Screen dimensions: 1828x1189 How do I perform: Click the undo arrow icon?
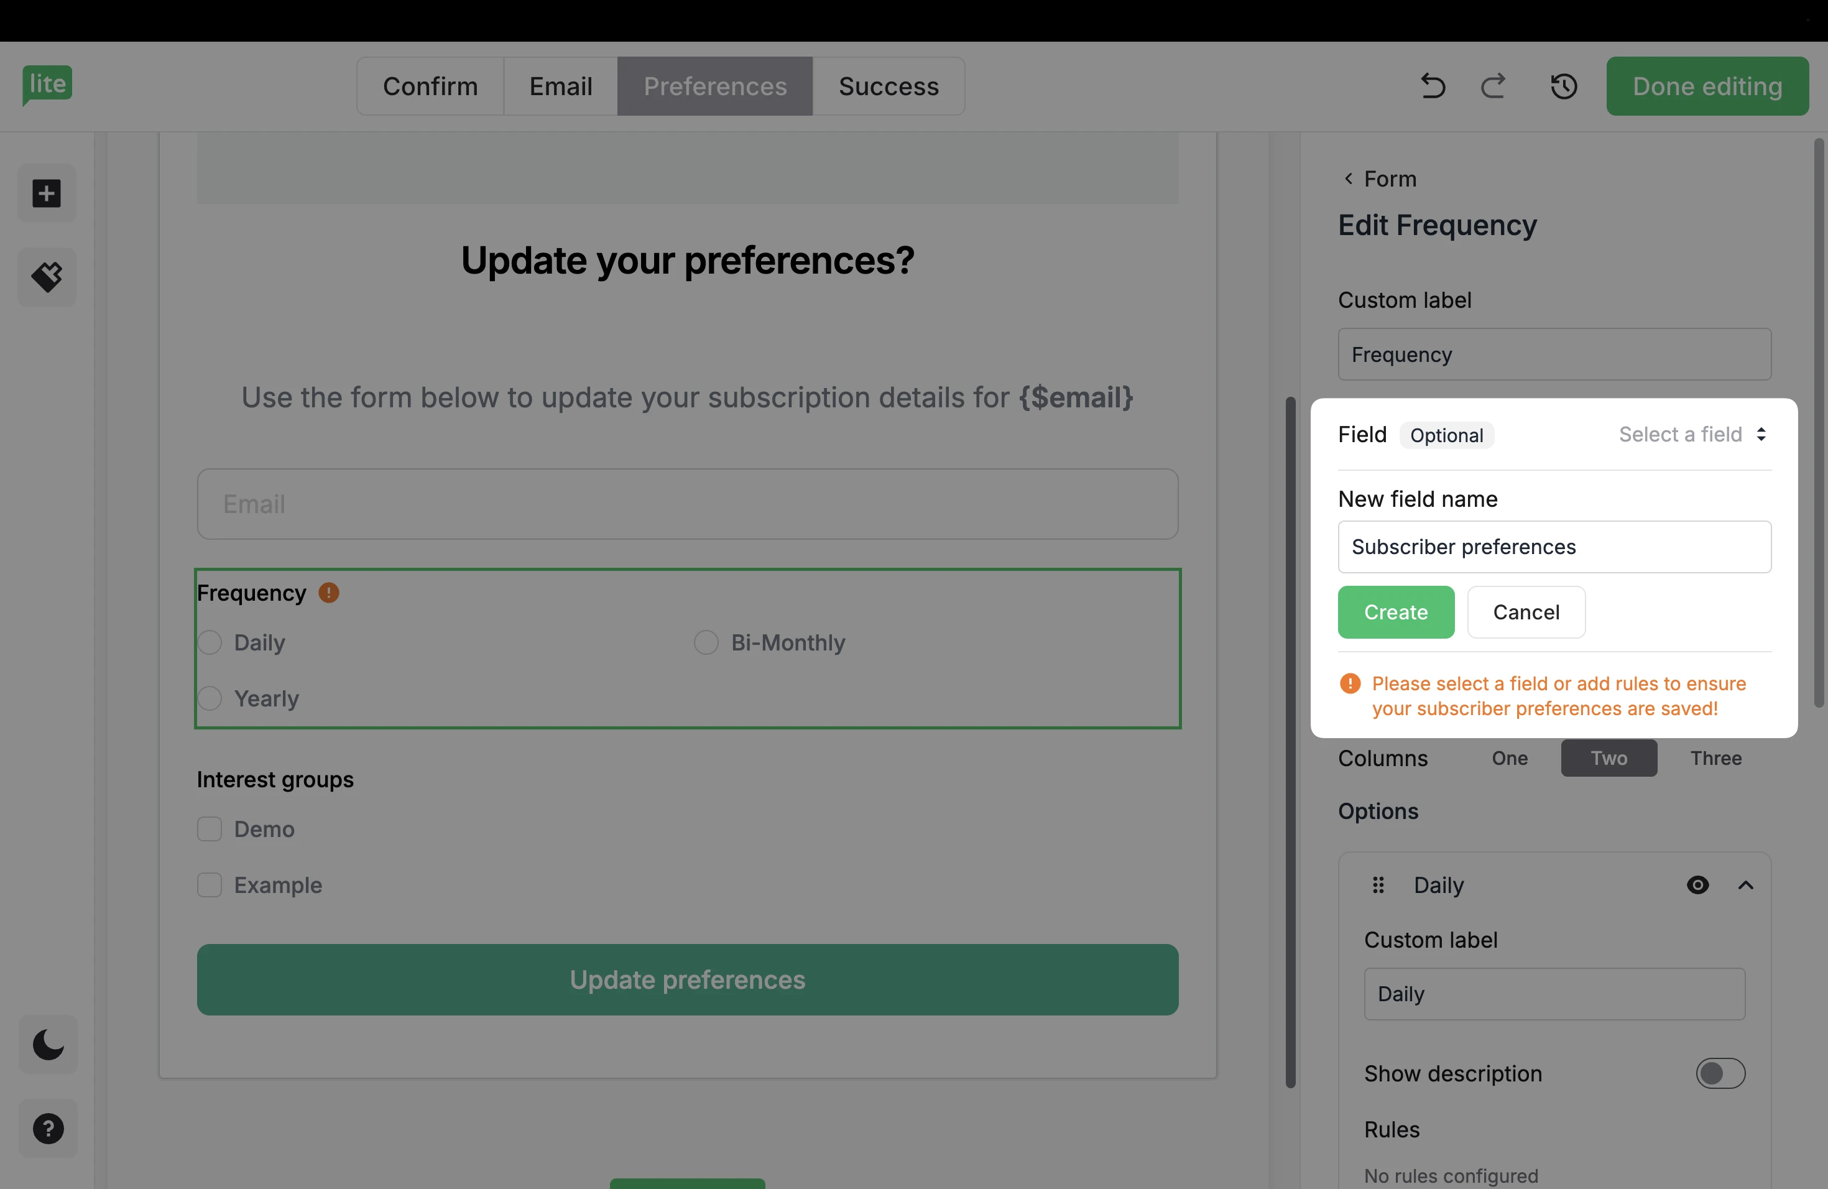1433,86
